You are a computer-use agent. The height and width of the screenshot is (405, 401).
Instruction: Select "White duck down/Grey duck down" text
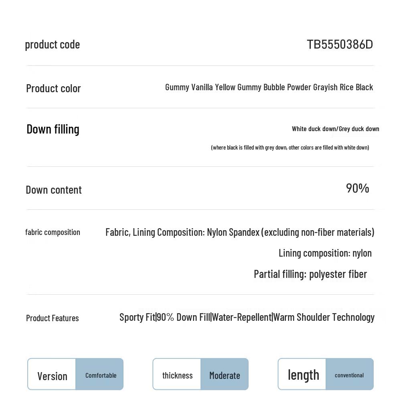click(x=335, y=129)
